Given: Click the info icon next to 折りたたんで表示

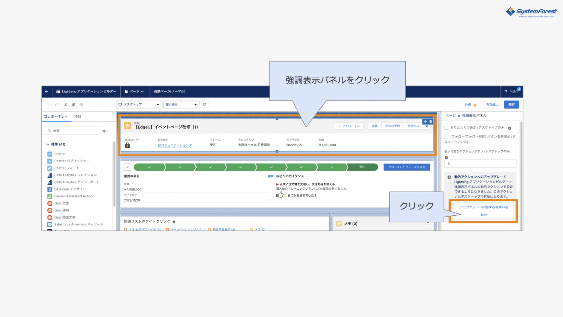Looking at the screenshot, I should tap(510, 128).
